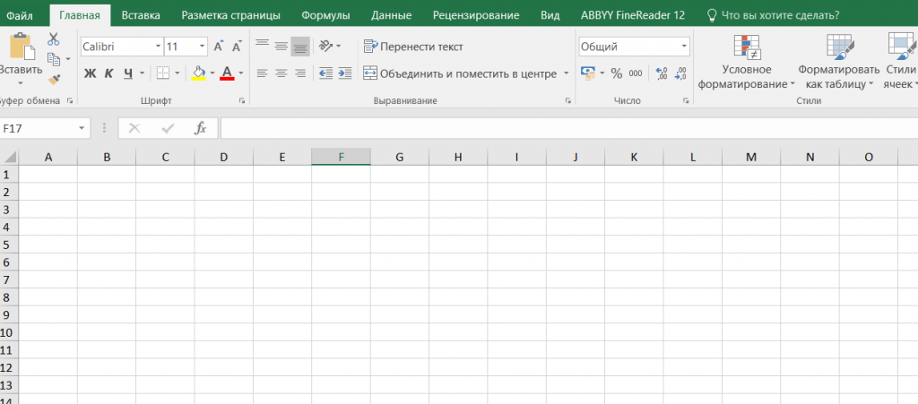Select the Format Painter brush icon

point(54,80)
